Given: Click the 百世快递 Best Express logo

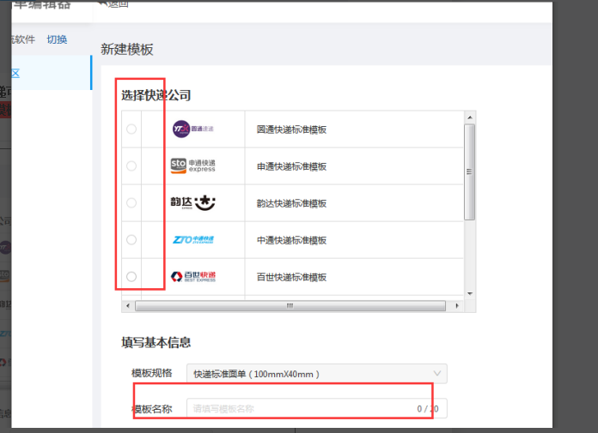Looking at the screenshot, I should click(x=193, y=277).
